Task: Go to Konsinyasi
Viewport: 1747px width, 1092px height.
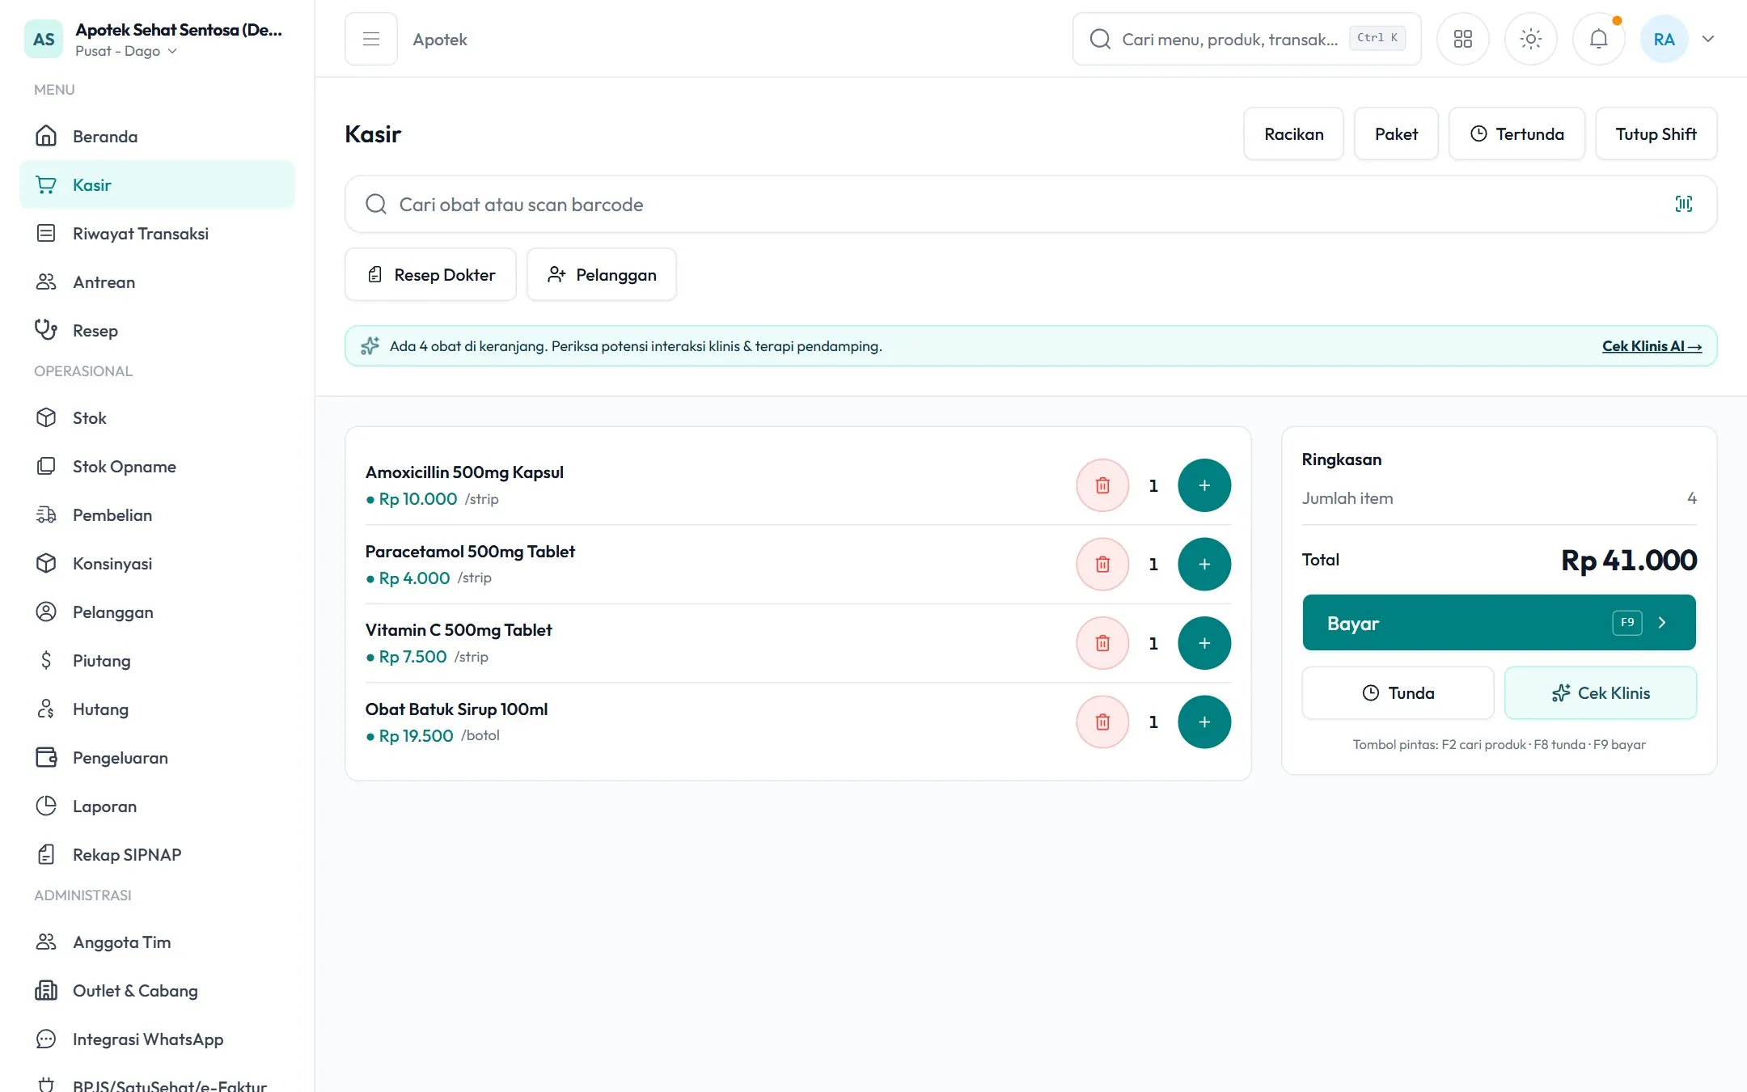Action: point(157,563)
